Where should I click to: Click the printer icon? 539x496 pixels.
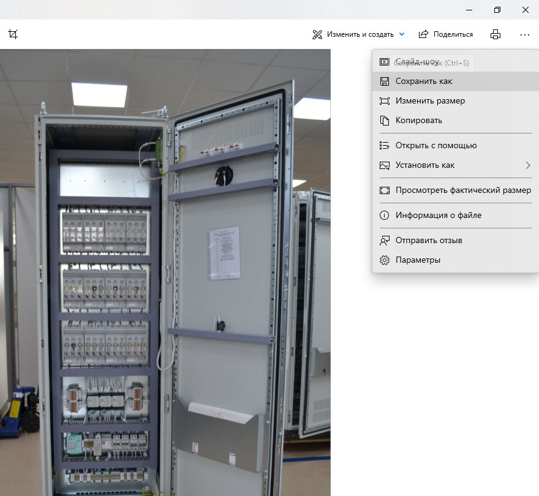click(496, 34)
